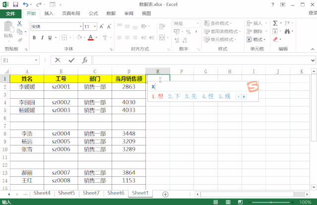Select the Sheet4 worksheet tab
This screenshot has height=205, width=317.
42,193
